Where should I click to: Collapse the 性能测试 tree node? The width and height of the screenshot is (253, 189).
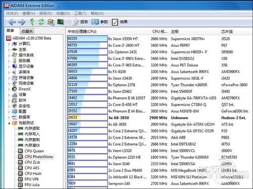point(9,123)
